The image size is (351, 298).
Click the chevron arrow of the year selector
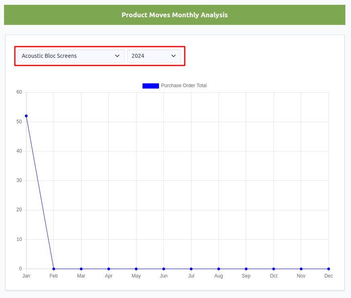point(173,56)
